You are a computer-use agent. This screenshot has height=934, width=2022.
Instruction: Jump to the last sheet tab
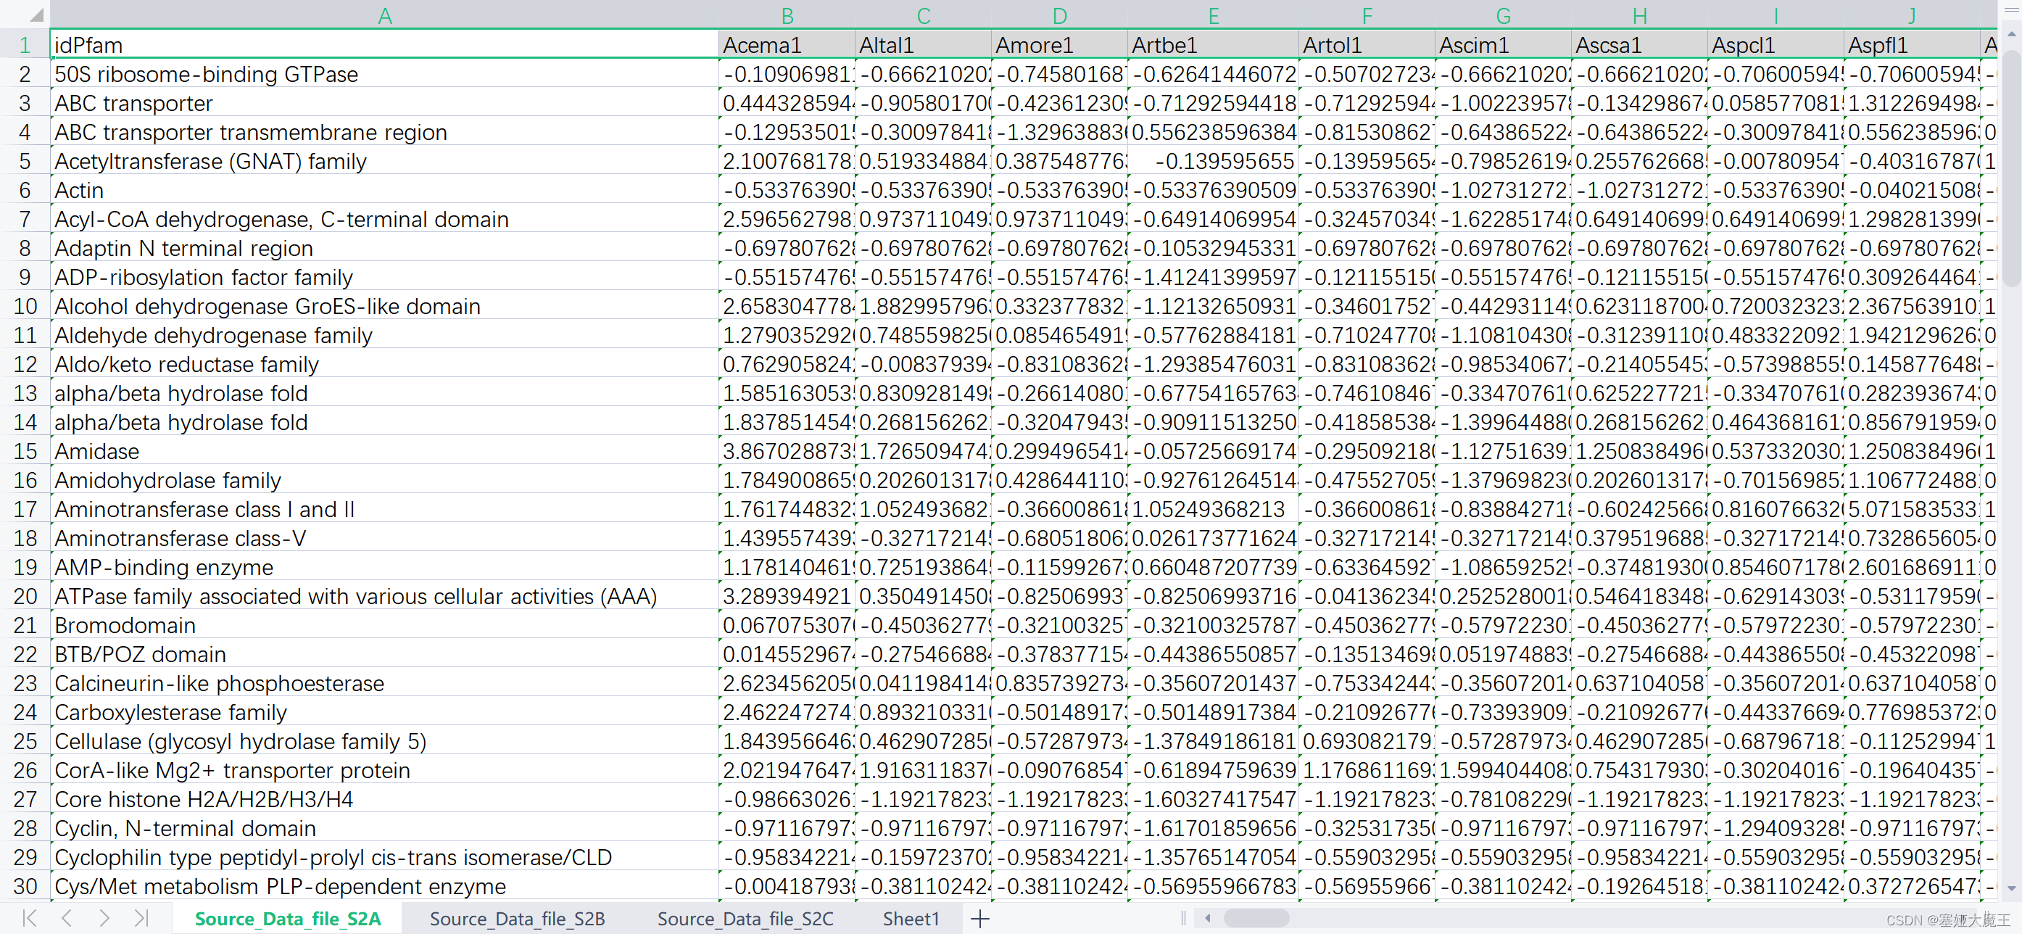point(141,917)
